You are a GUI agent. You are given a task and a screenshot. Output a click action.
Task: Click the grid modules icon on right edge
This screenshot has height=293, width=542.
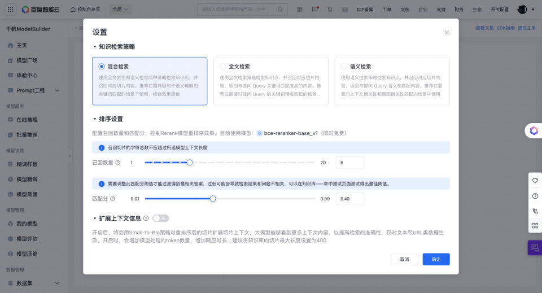pos(535,226)
